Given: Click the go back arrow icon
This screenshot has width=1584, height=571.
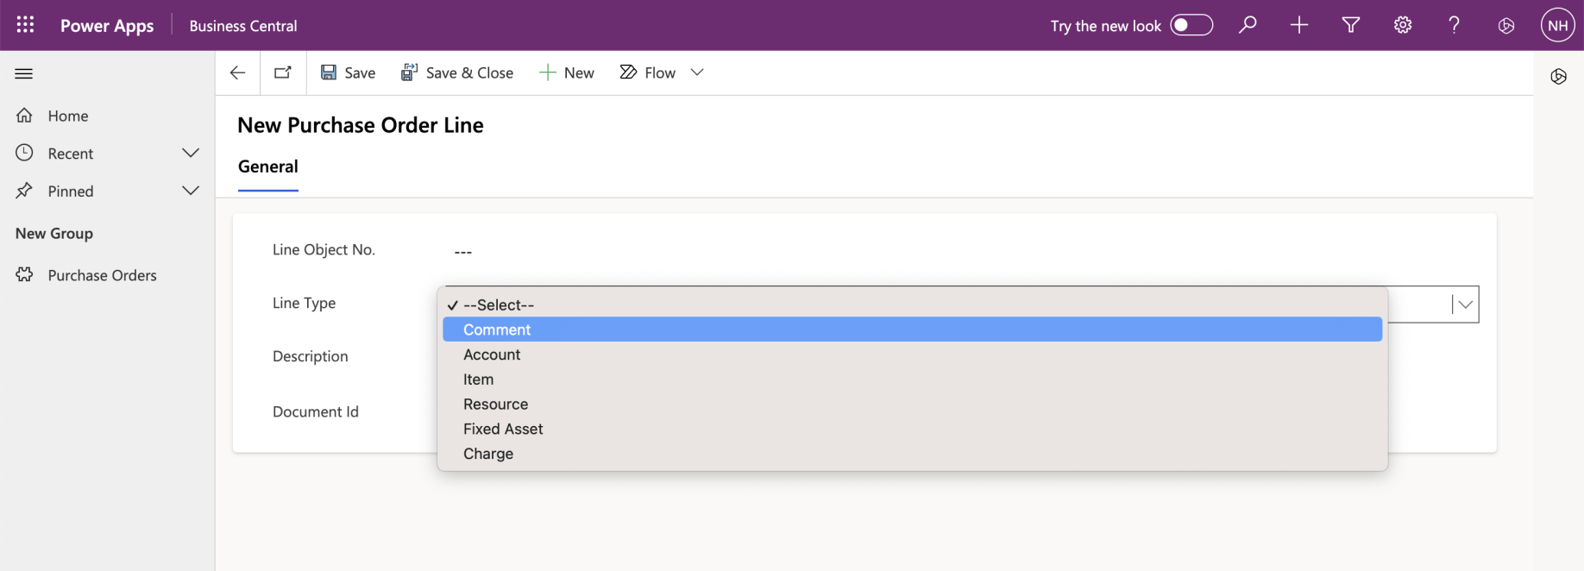Looking at the screenshot, I should coord(238,72).
